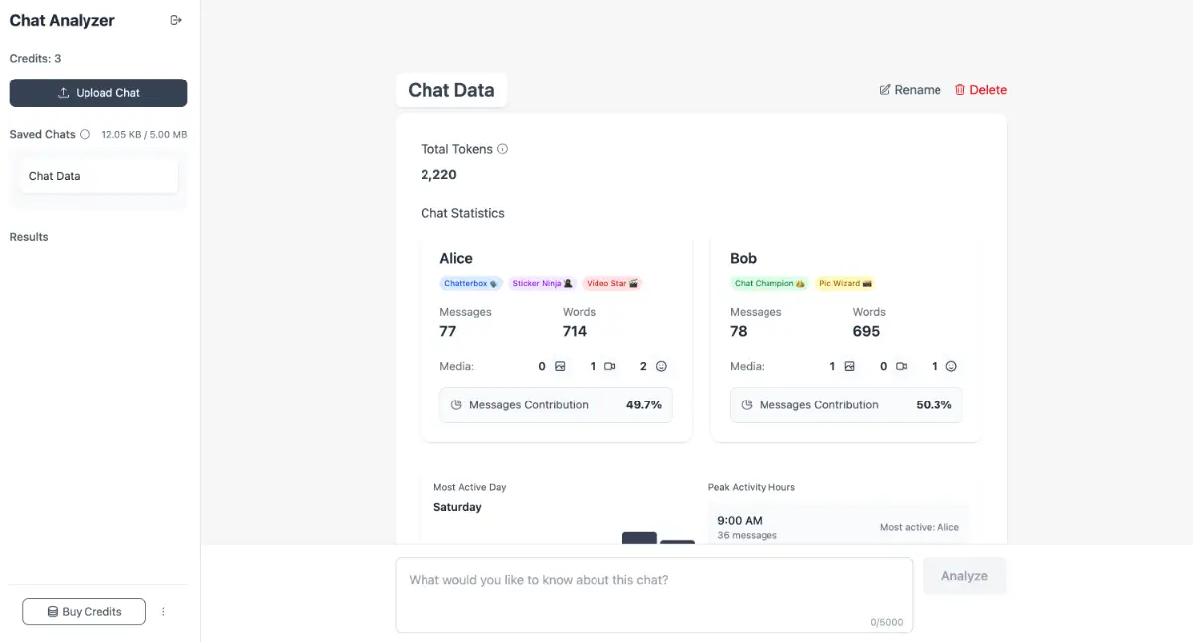This screenshot has height=642, width=1193.
Task: Click the image icon in Bob's media row
Action: click(849, 366)
